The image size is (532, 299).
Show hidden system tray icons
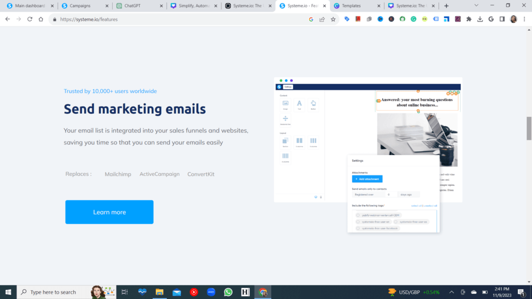click(x=451, y=292)
